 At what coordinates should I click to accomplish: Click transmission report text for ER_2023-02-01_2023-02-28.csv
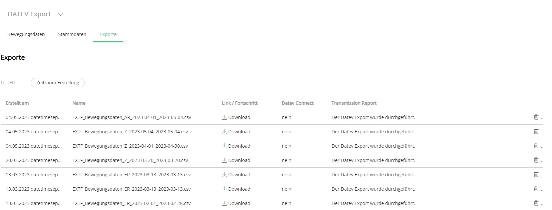(373, 203)
